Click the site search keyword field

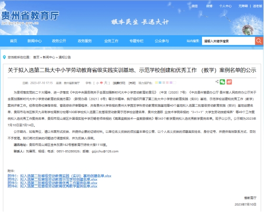[x=228, y=41]
